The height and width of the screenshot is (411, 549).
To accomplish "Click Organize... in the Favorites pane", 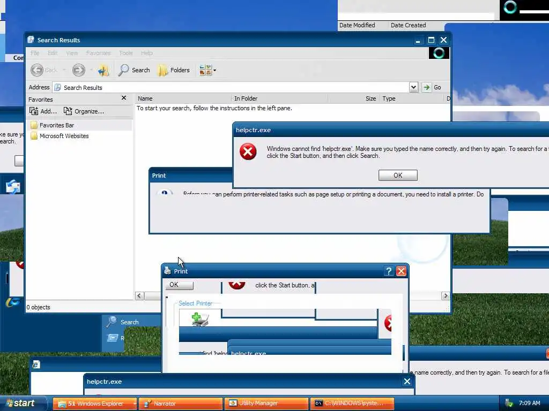I will click(84, 111).
